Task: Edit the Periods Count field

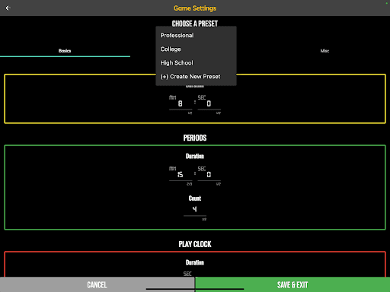Action: (195, 210)
